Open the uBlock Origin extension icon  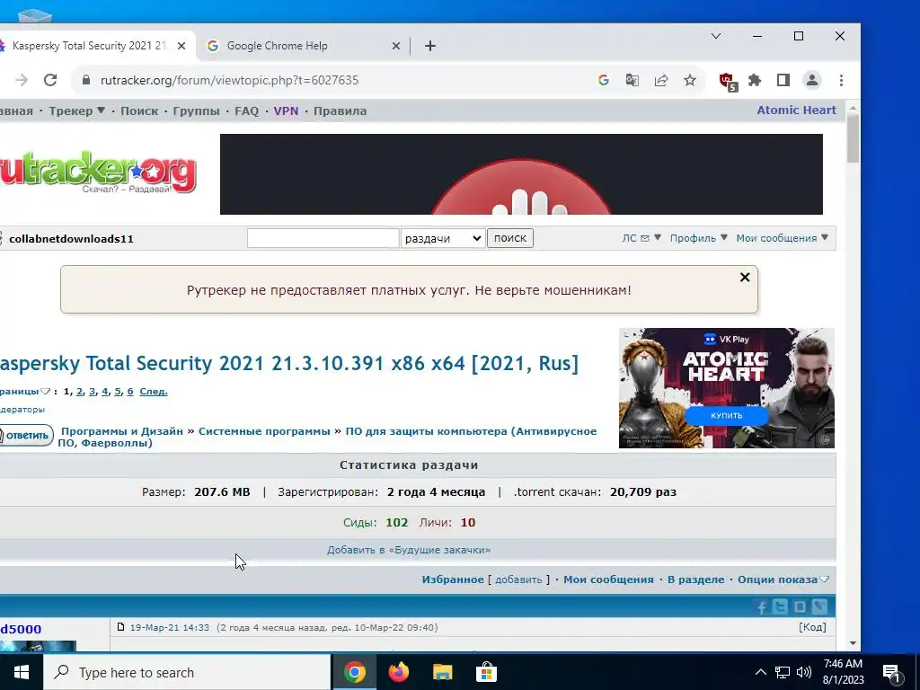point(728,82)
